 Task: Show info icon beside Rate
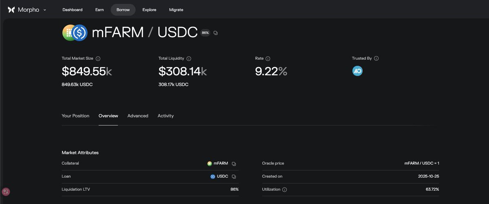click(268, 59)
